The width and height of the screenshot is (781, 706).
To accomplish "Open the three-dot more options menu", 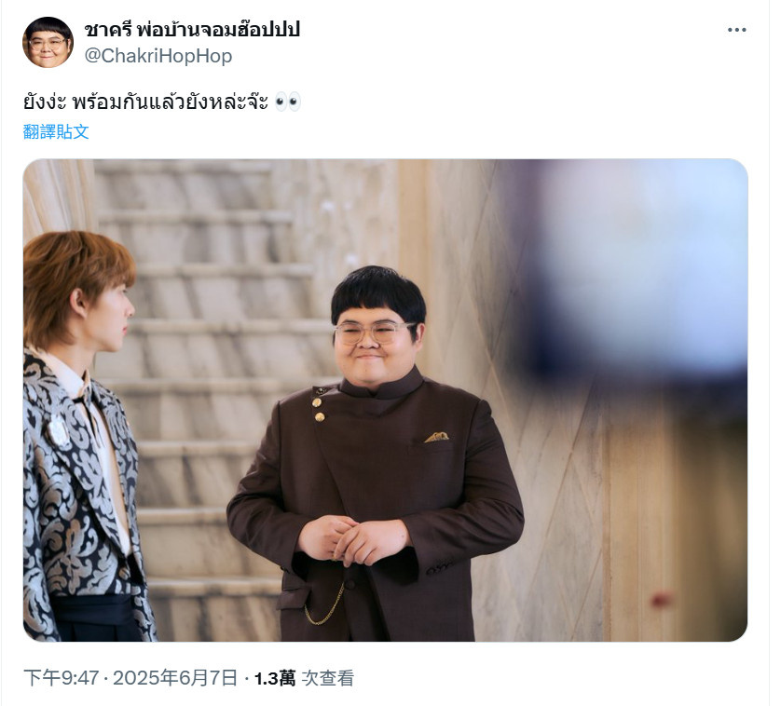I will pos(736,30).
